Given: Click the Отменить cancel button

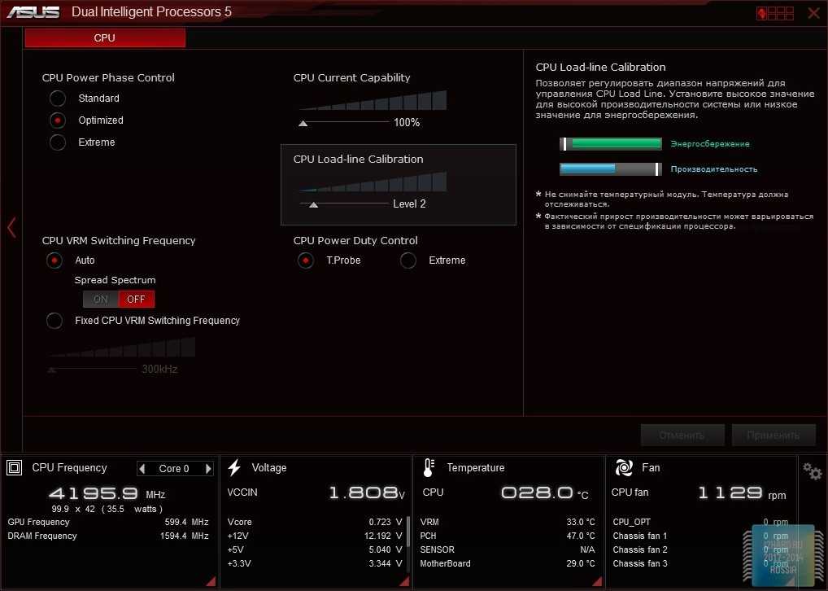Looking at the screenshot, I should (x=681, y=435).
